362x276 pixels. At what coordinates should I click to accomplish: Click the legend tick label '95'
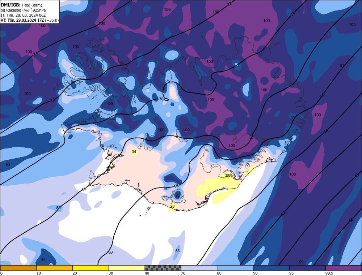291,273
